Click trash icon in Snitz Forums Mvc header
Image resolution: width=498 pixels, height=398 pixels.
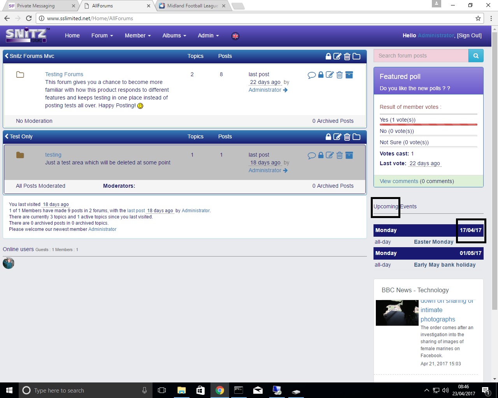coord(347,56)
